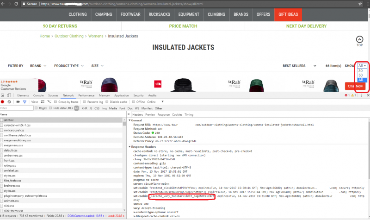Click in the network Filter text field
This screenshot has width=370, height=220.
tap(17, 108)
